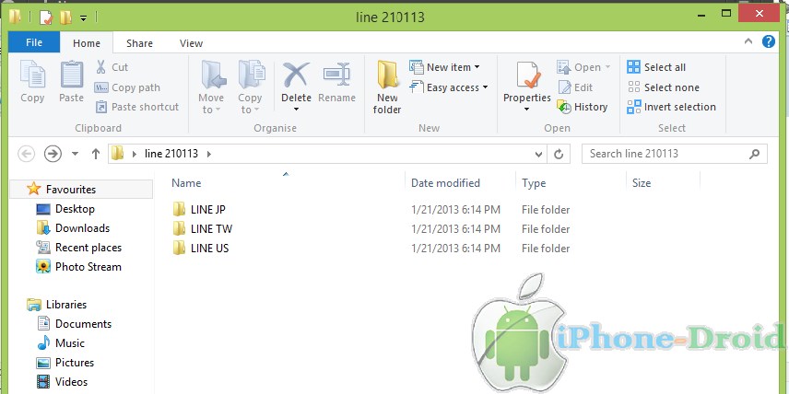Viewport: 789px width, 394px height.
Task: Click Invert selection
Action: pyautogui.click(x=672, y=107)
